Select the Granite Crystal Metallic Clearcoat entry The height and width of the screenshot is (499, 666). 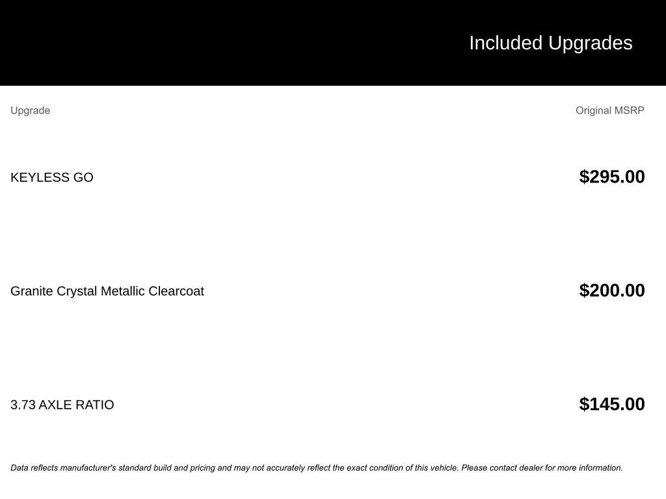pyautogui.click(x=107, y=291)
